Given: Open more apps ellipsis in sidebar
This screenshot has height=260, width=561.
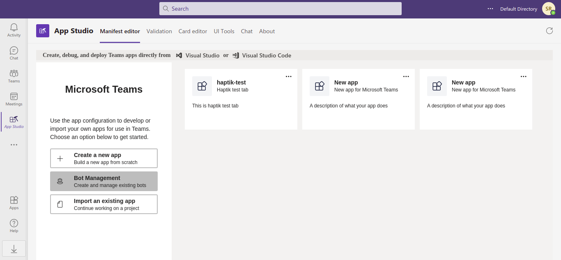Looking at the screenshot, I should tap(14, 145).
